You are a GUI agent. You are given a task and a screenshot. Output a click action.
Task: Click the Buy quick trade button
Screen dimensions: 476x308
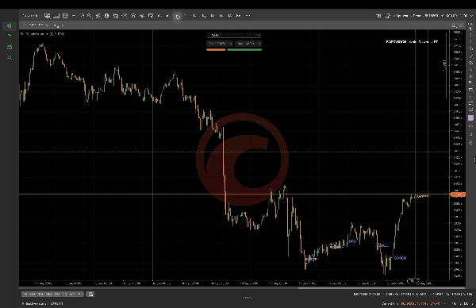point(248,44)
